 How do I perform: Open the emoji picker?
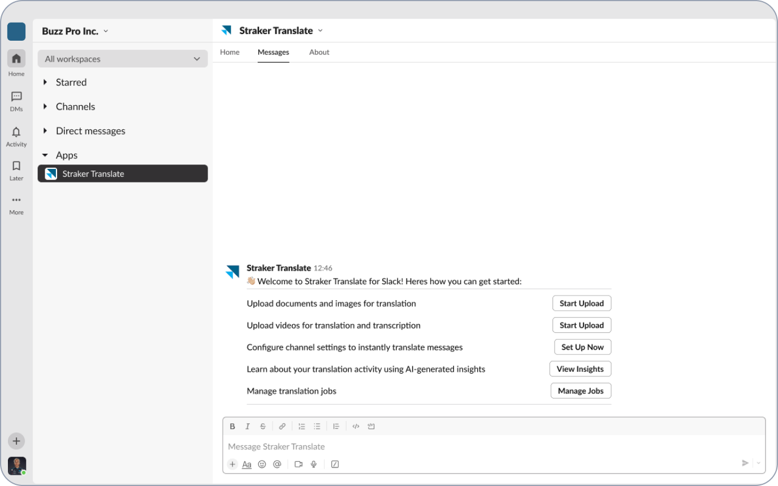[x=262, y=464]
